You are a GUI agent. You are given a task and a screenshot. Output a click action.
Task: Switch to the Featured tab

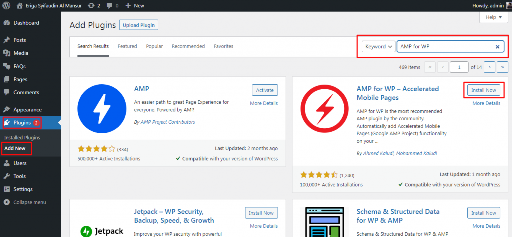[x=127, y=46]
